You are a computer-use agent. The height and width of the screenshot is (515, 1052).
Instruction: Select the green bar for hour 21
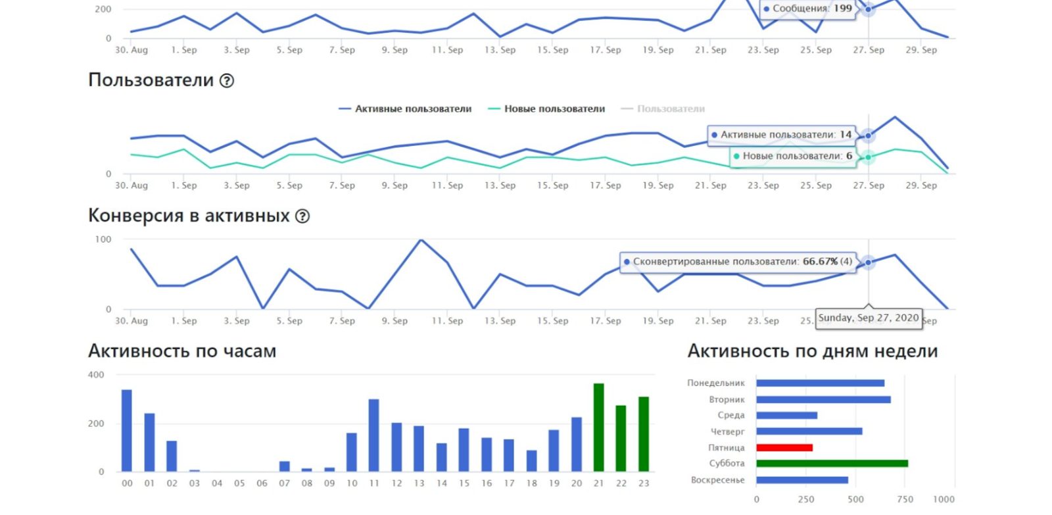coord(598,428)
